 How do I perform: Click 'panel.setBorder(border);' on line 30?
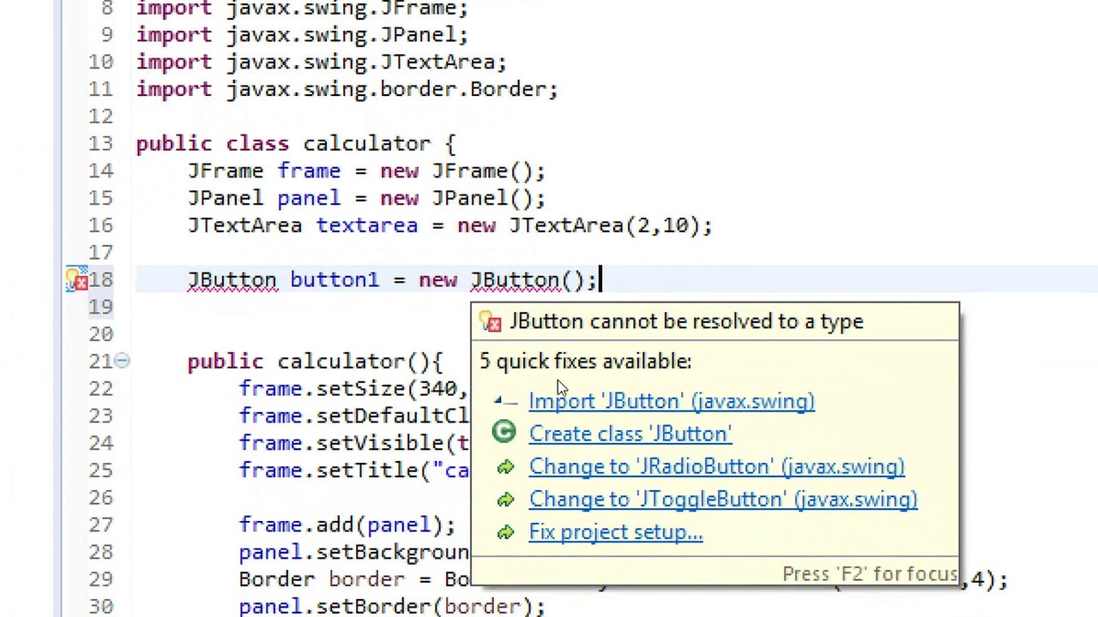[x=392, y=606]
